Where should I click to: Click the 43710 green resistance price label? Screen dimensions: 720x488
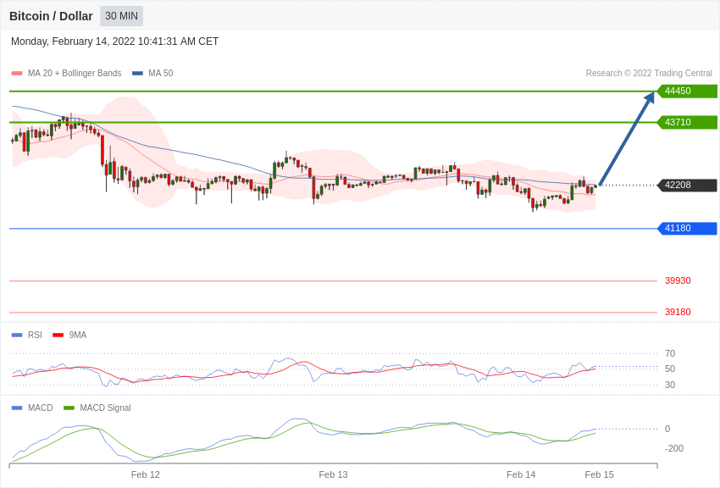[688, 122]
